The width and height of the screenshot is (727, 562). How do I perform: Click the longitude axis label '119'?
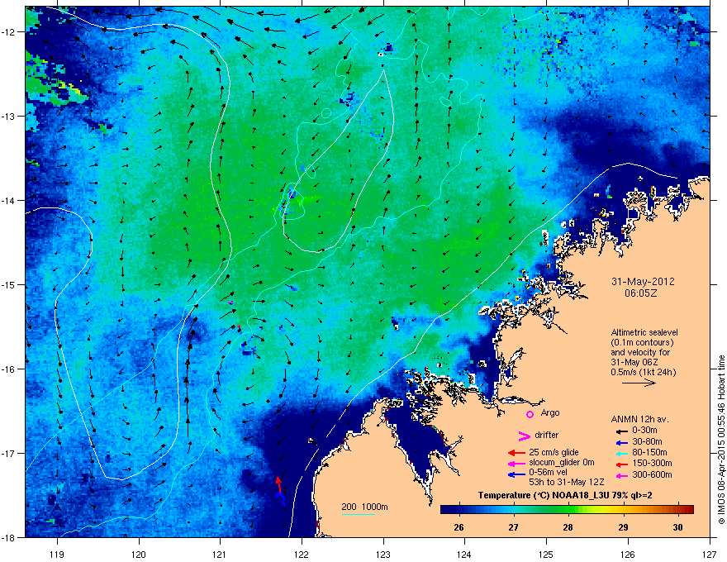coord(57,554)
